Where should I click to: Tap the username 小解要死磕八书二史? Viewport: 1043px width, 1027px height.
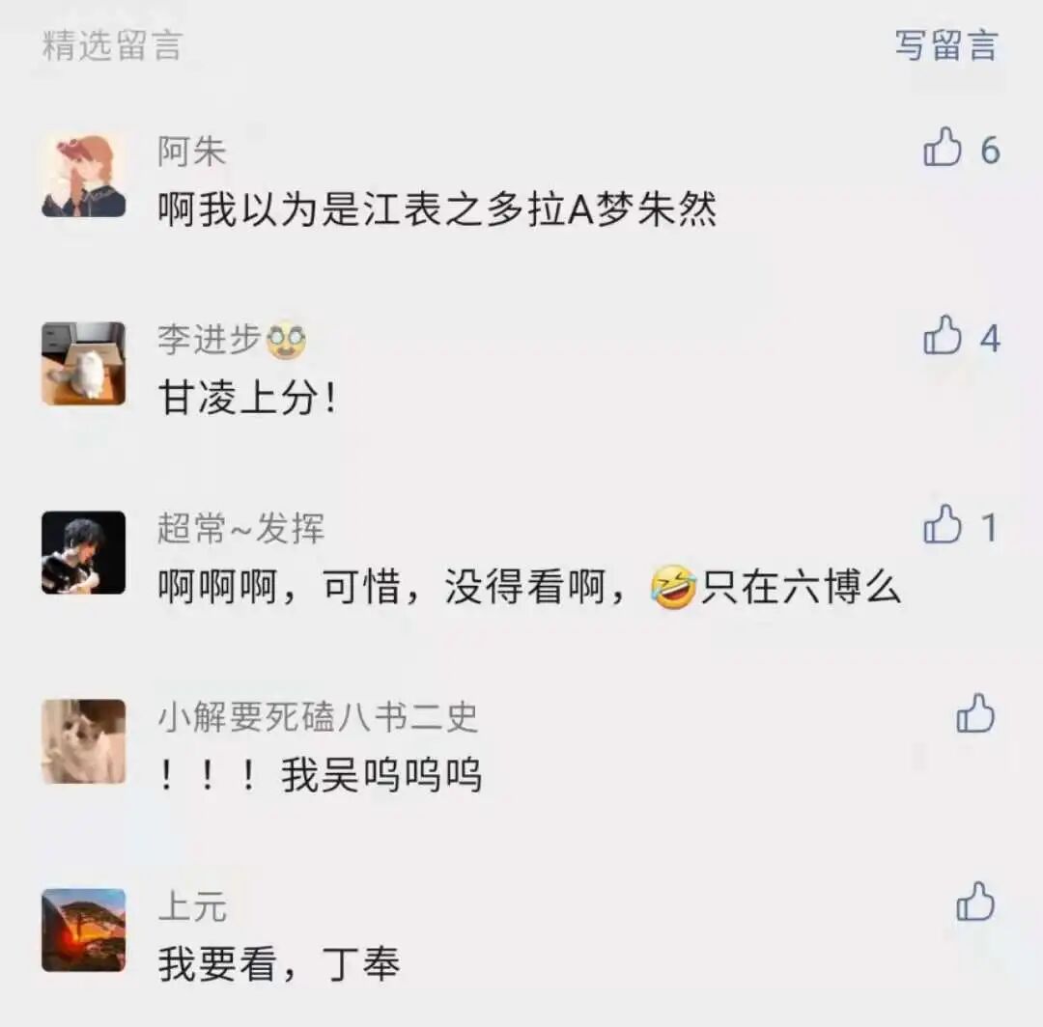(318, 716)
